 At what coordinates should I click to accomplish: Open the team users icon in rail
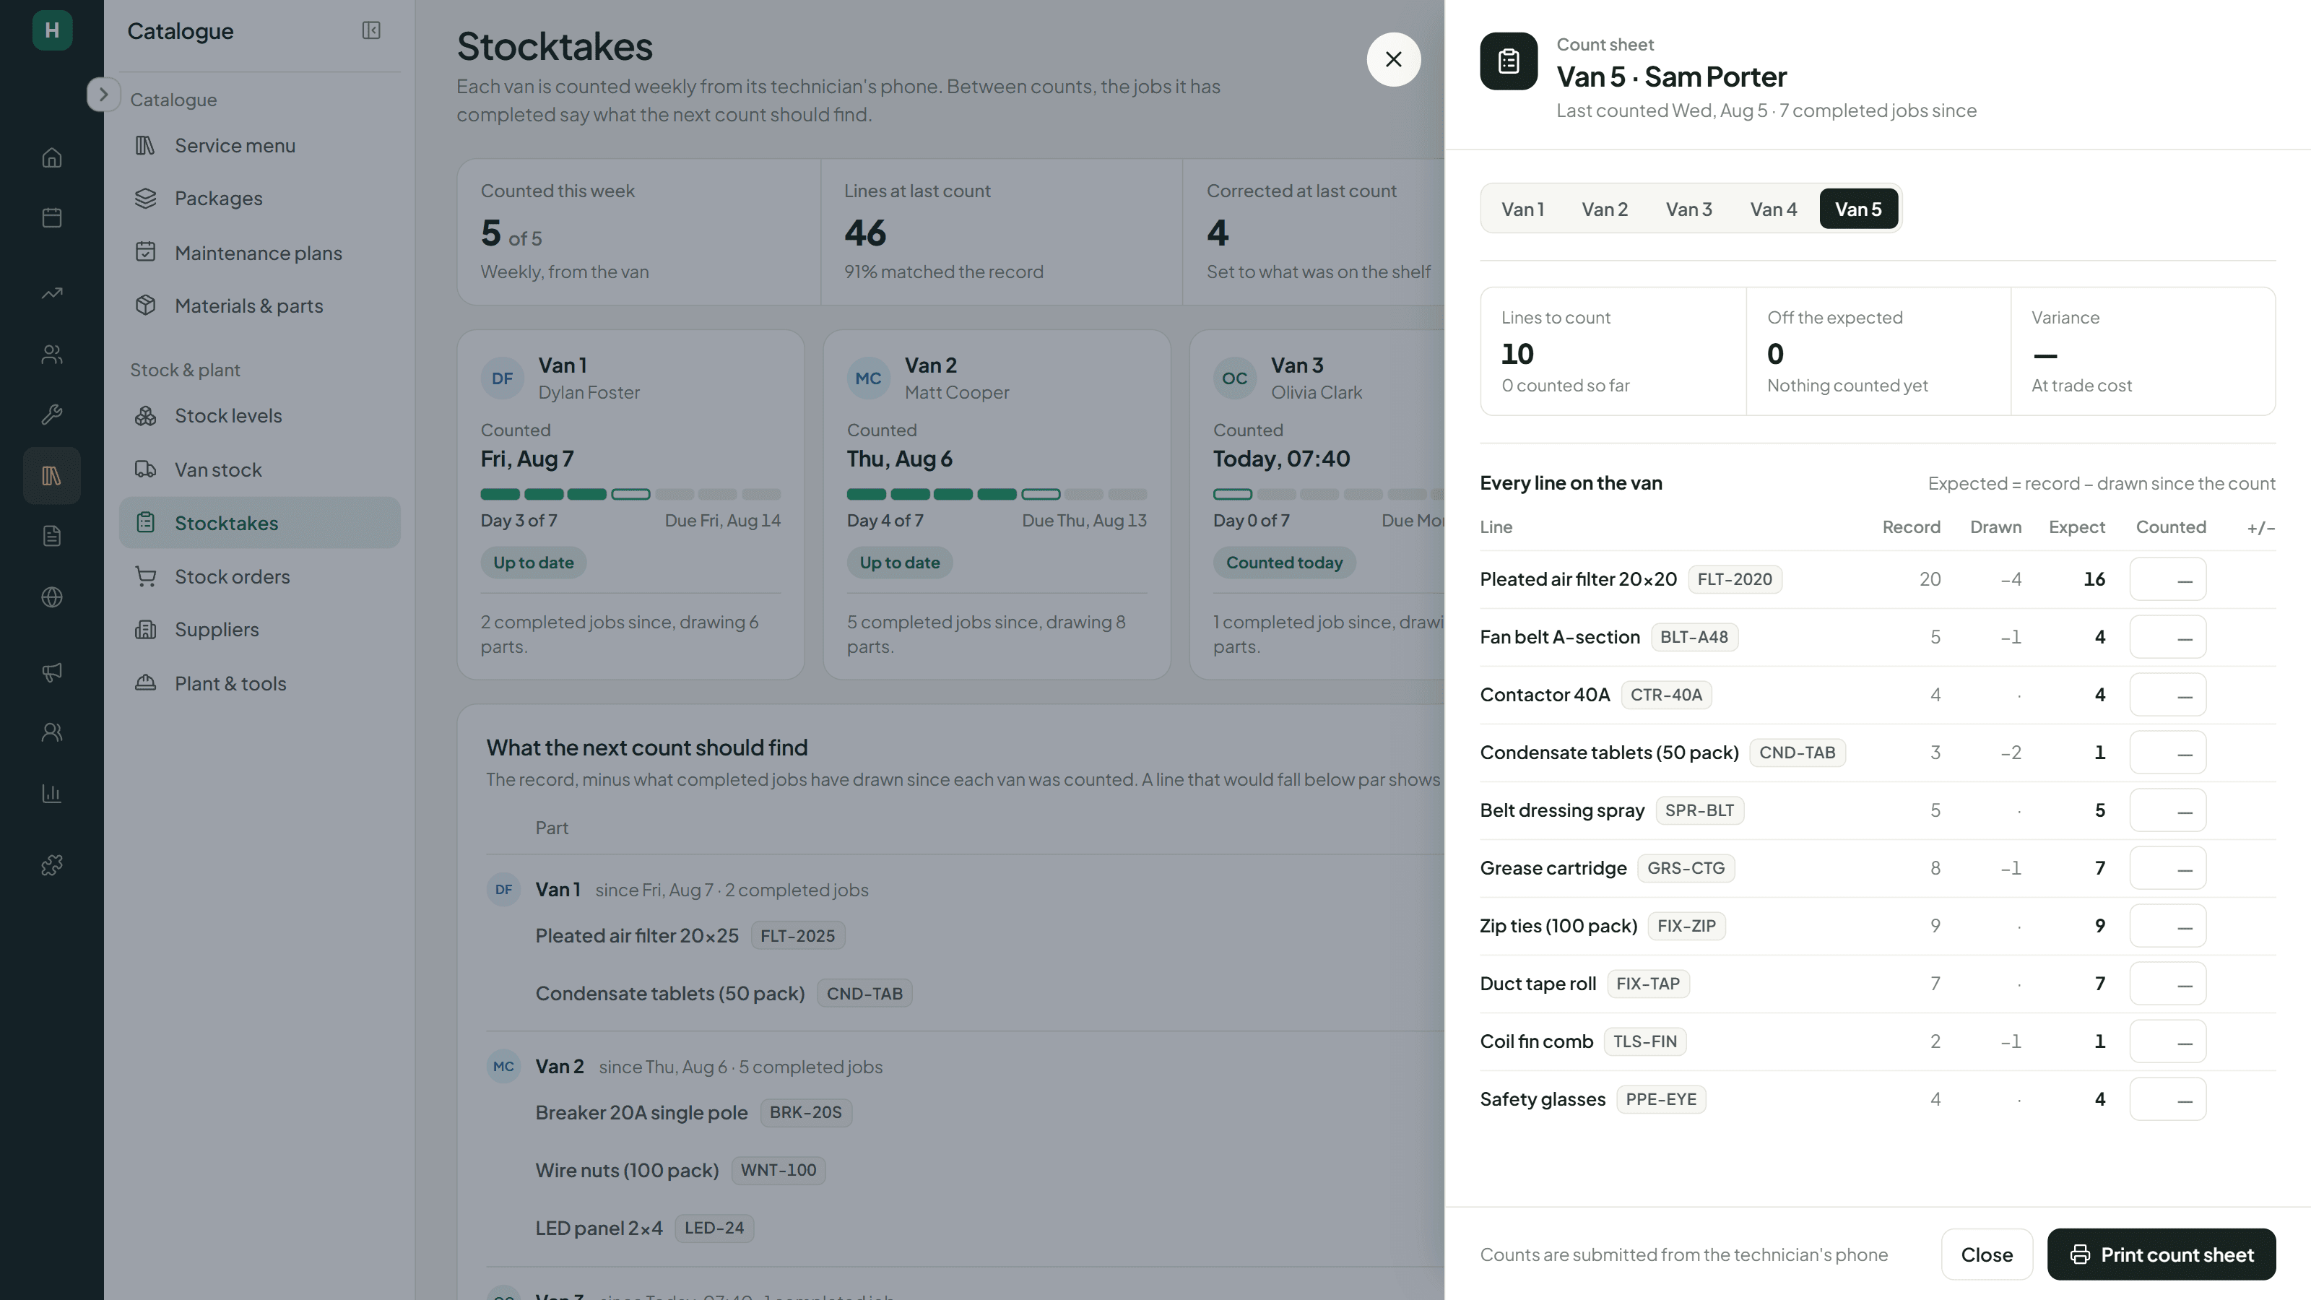(52, 732)
